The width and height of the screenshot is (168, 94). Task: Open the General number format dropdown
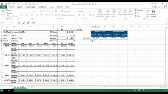[x=93, y=11]
